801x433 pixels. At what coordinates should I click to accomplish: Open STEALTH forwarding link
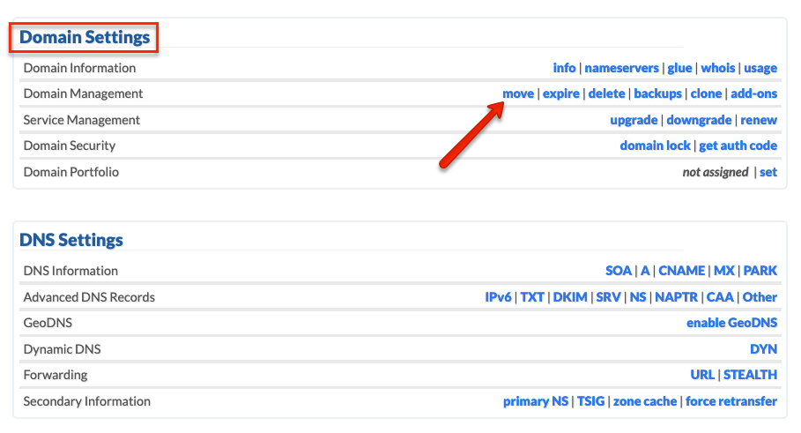click(750, 375)
